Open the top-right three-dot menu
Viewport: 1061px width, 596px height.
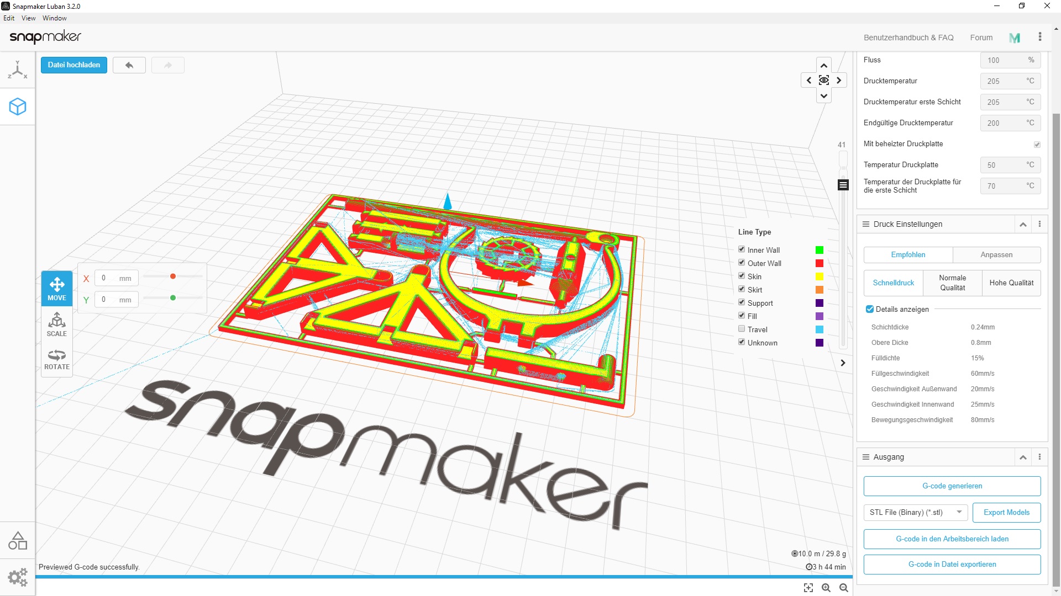click(x=1040, y=36)
